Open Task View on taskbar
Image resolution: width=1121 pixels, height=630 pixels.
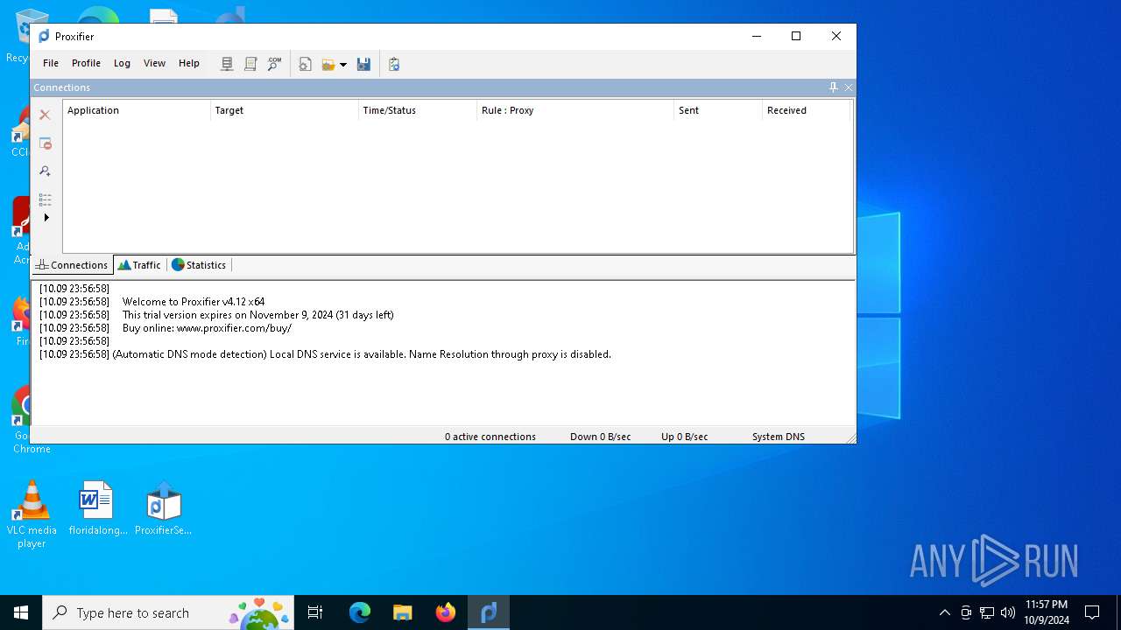(x=316, y=612)
